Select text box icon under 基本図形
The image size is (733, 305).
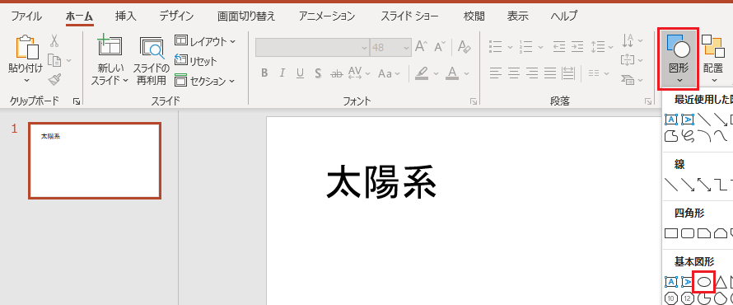coord(671,282)
